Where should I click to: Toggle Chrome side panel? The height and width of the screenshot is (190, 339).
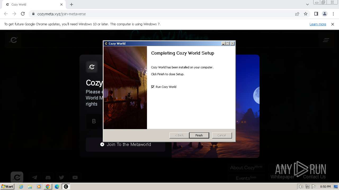pyautogui.click(x=316, y=14)
